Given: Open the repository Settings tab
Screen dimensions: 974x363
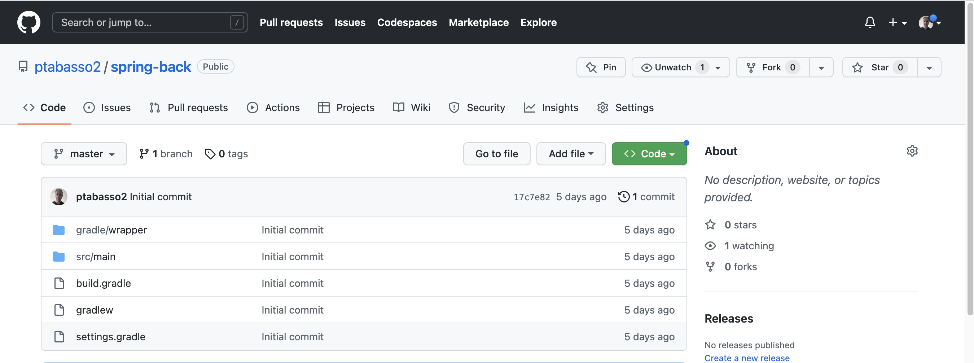Looking at the screenshot, I should pyautogui.click(x=626, y=108).
